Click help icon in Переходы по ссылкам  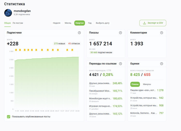(120, 64)
